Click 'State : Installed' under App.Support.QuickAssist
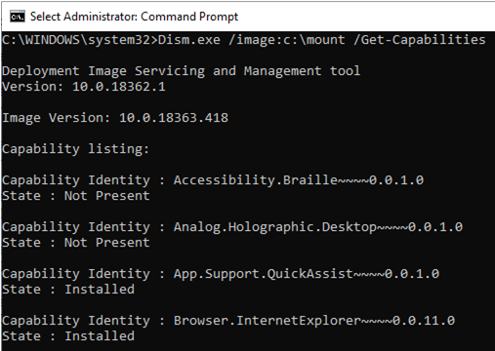 [x=68, y=290]
